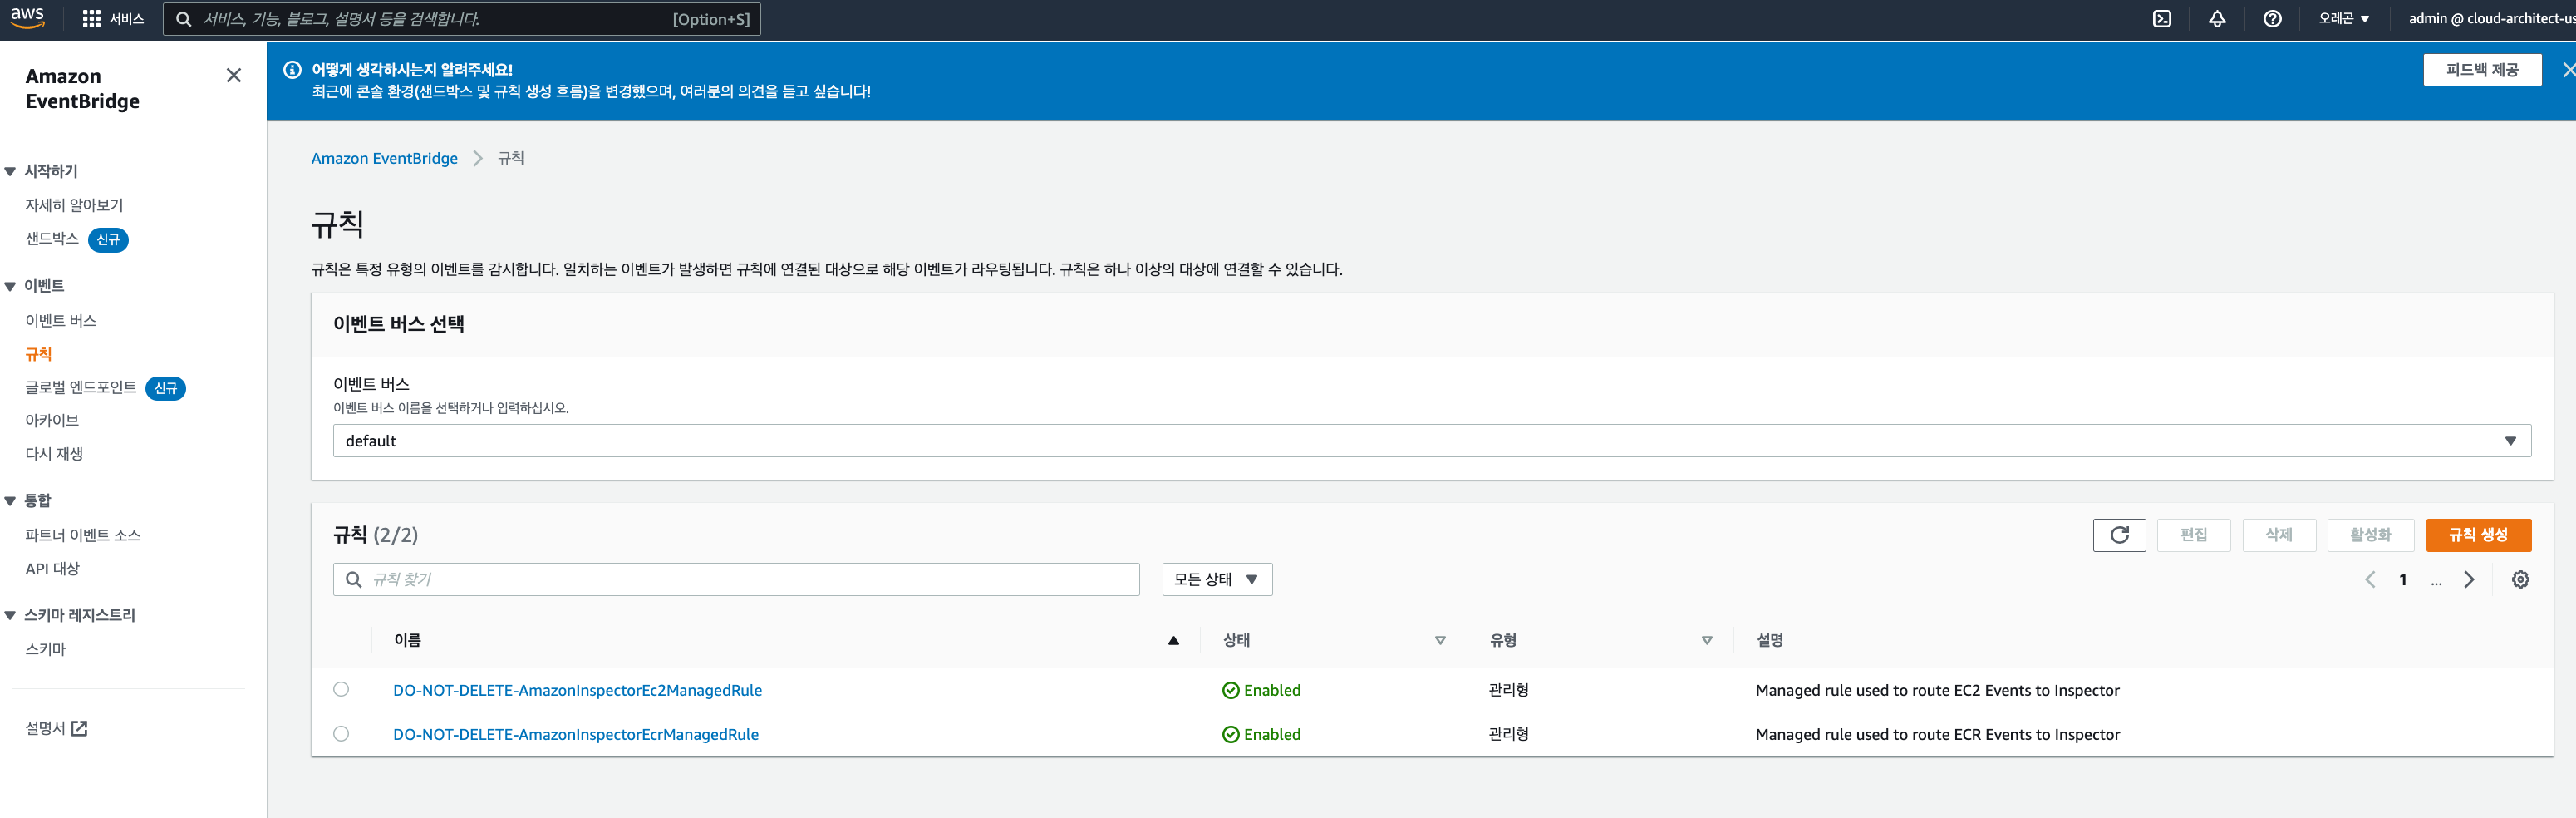Open DO-NOT-DELETE-AmazonInspectorEc2ManagedRule link
The width and height of the screenshot is (2576, 818).
point(577,690)
